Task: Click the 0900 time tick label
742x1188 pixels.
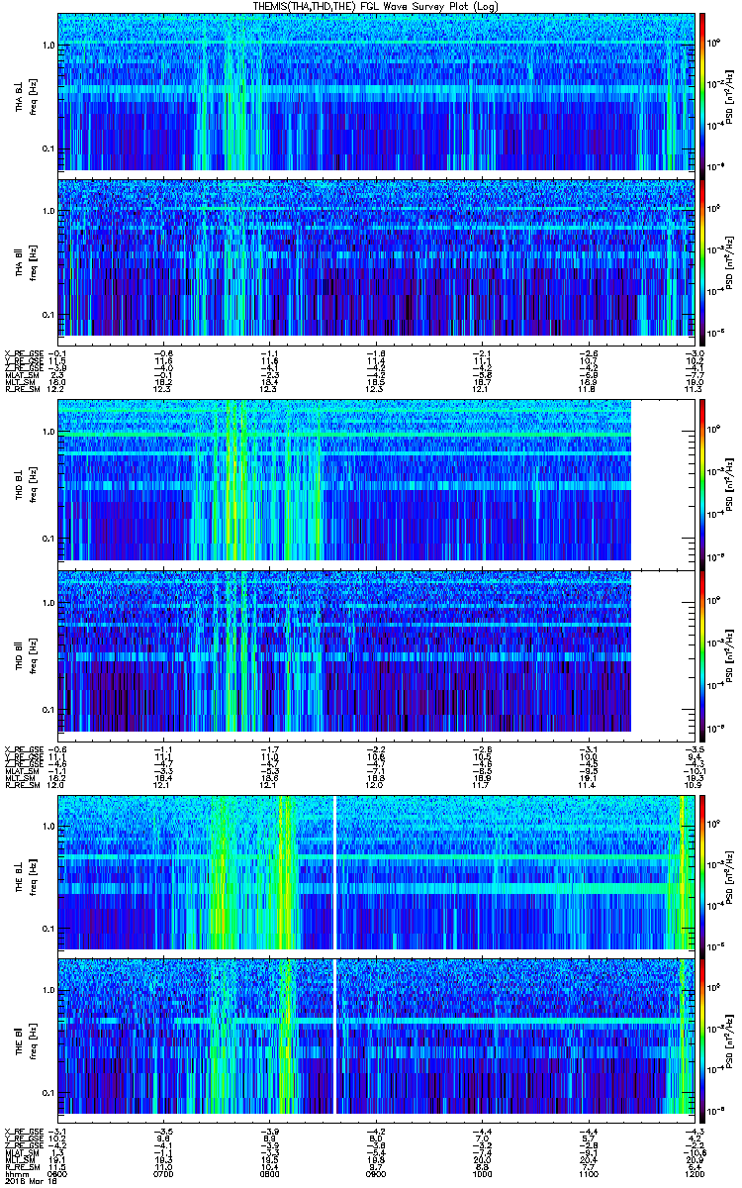Action: point(375,1173)
